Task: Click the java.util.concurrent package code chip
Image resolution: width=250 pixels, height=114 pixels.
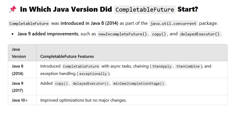Action: click(x=173, y=23)
